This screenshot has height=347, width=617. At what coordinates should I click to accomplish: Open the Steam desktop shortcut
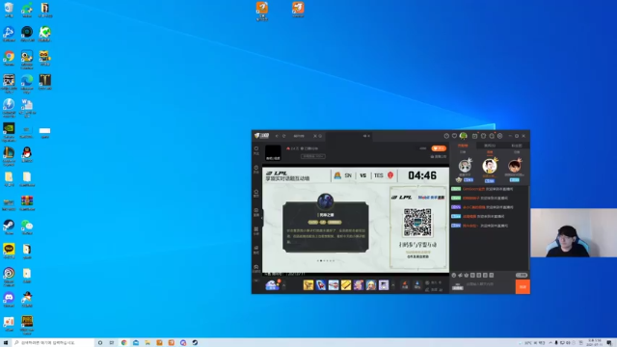pyautogui.click(x=9, y=227)
